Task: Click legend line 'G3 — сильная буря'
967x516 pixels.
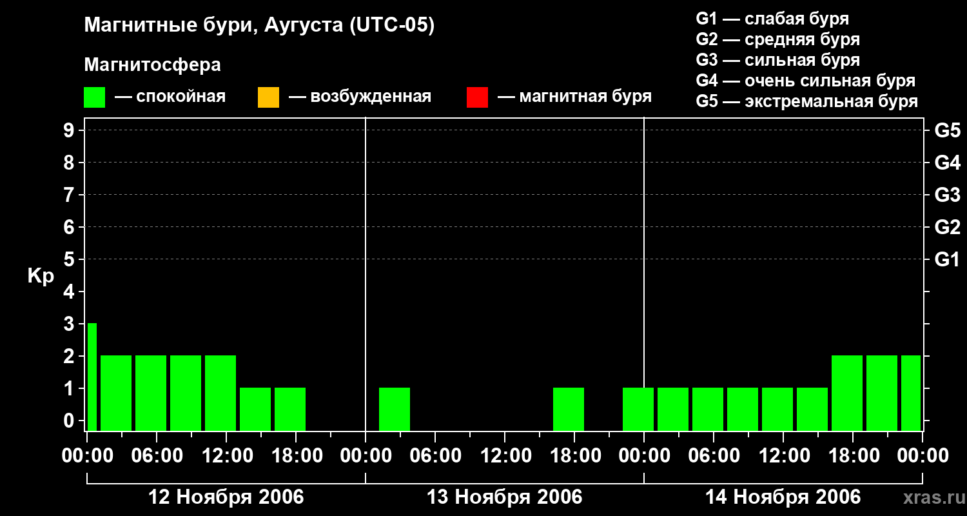Action: click(x=778, y=60)
